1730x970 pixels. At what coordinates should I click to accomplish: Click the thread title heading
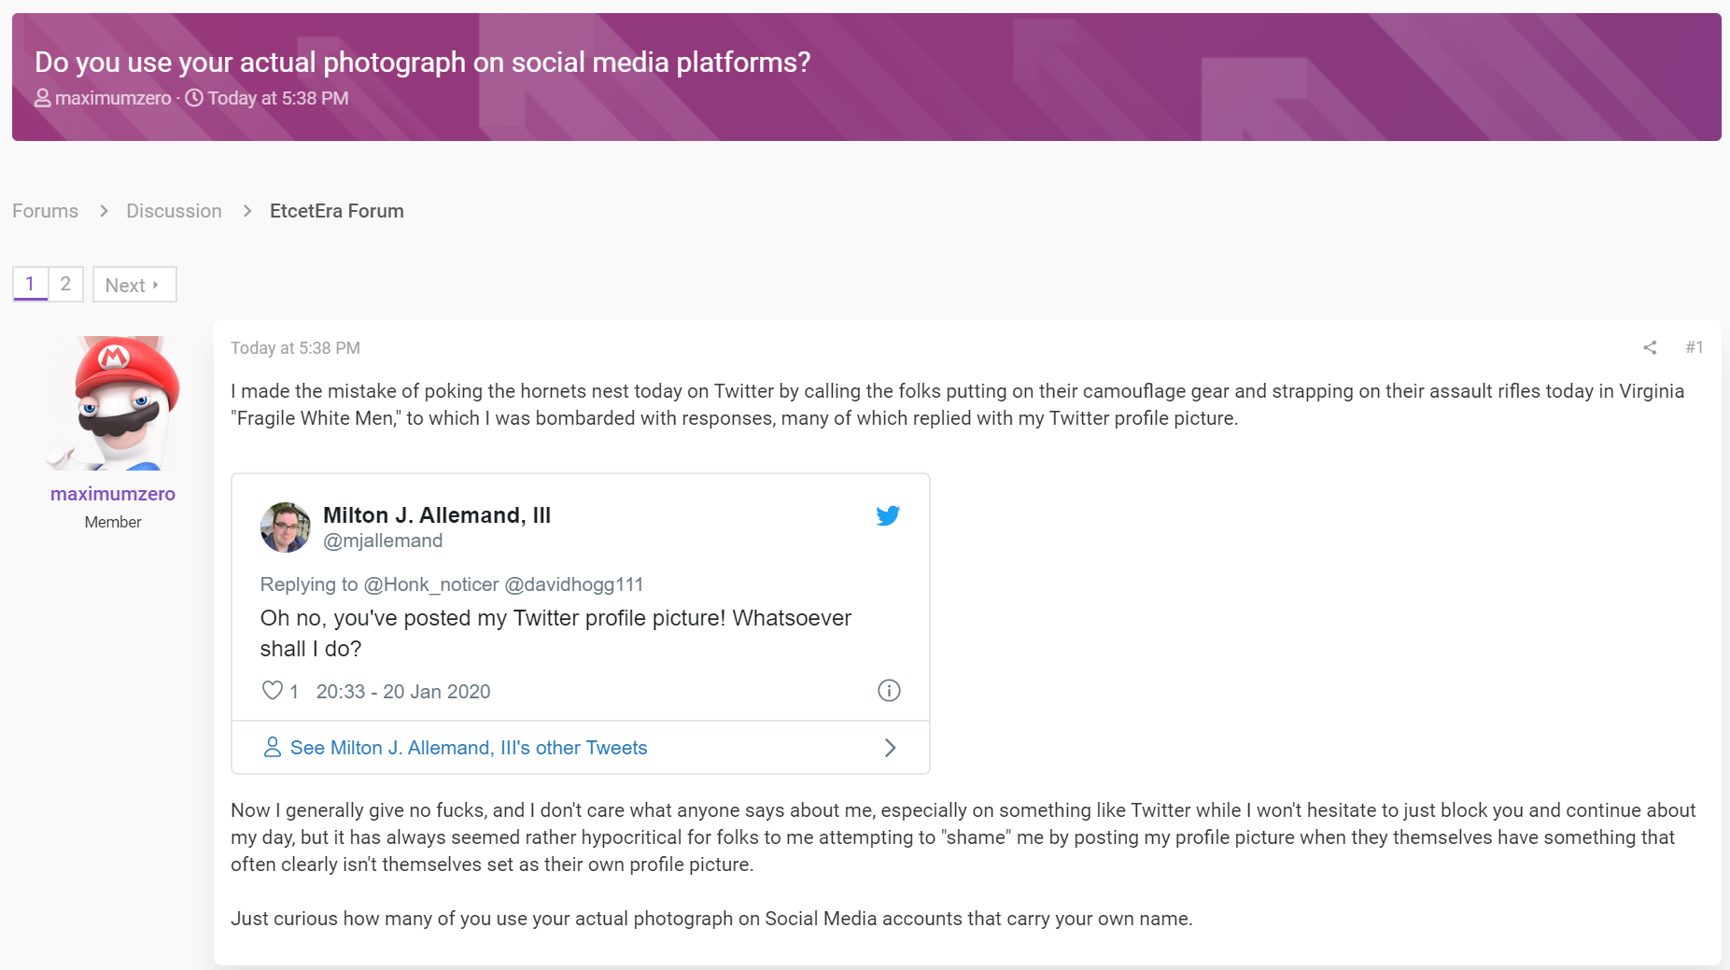(423, 62)
